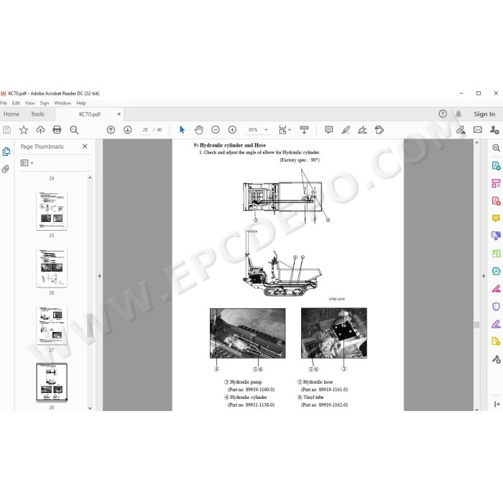Send file by email icon

point(478,130)
